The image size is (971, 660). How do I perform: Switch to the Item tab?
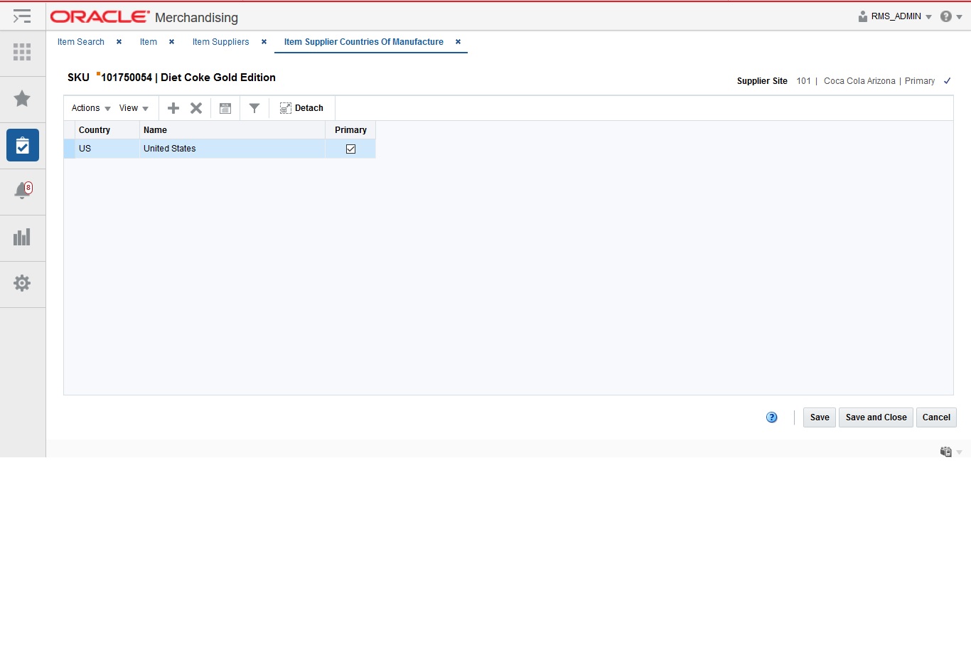[x=149, y=42]
